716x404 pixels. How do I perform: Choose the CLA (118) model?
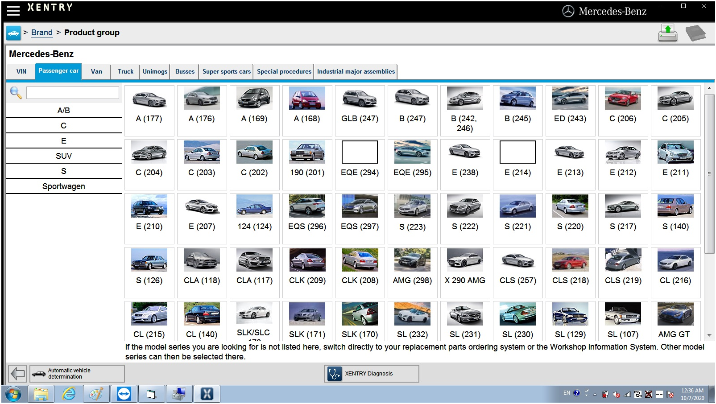pos(202,272)
